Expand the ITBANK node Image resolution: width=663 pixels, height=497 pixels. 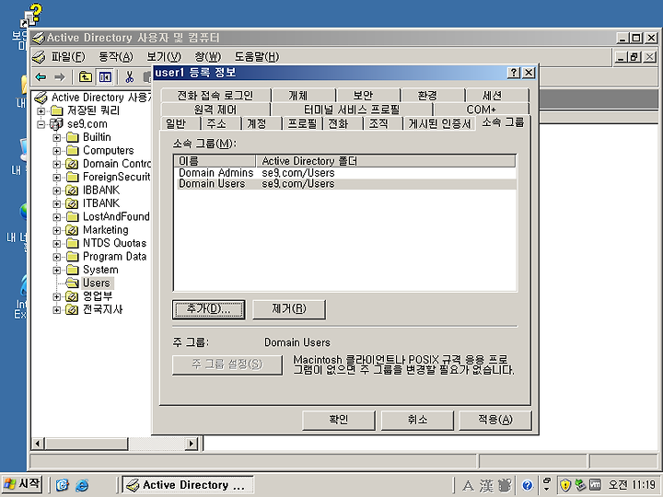point(57,203)
